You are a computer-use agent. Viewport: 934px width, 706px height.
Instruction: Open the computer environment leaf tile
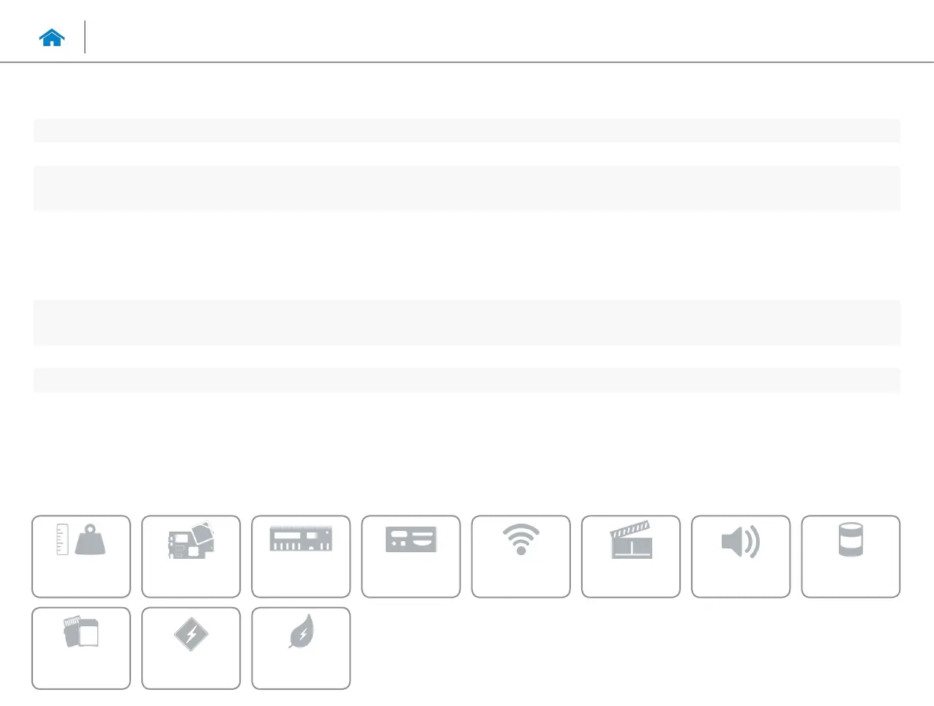click(301, 648)
